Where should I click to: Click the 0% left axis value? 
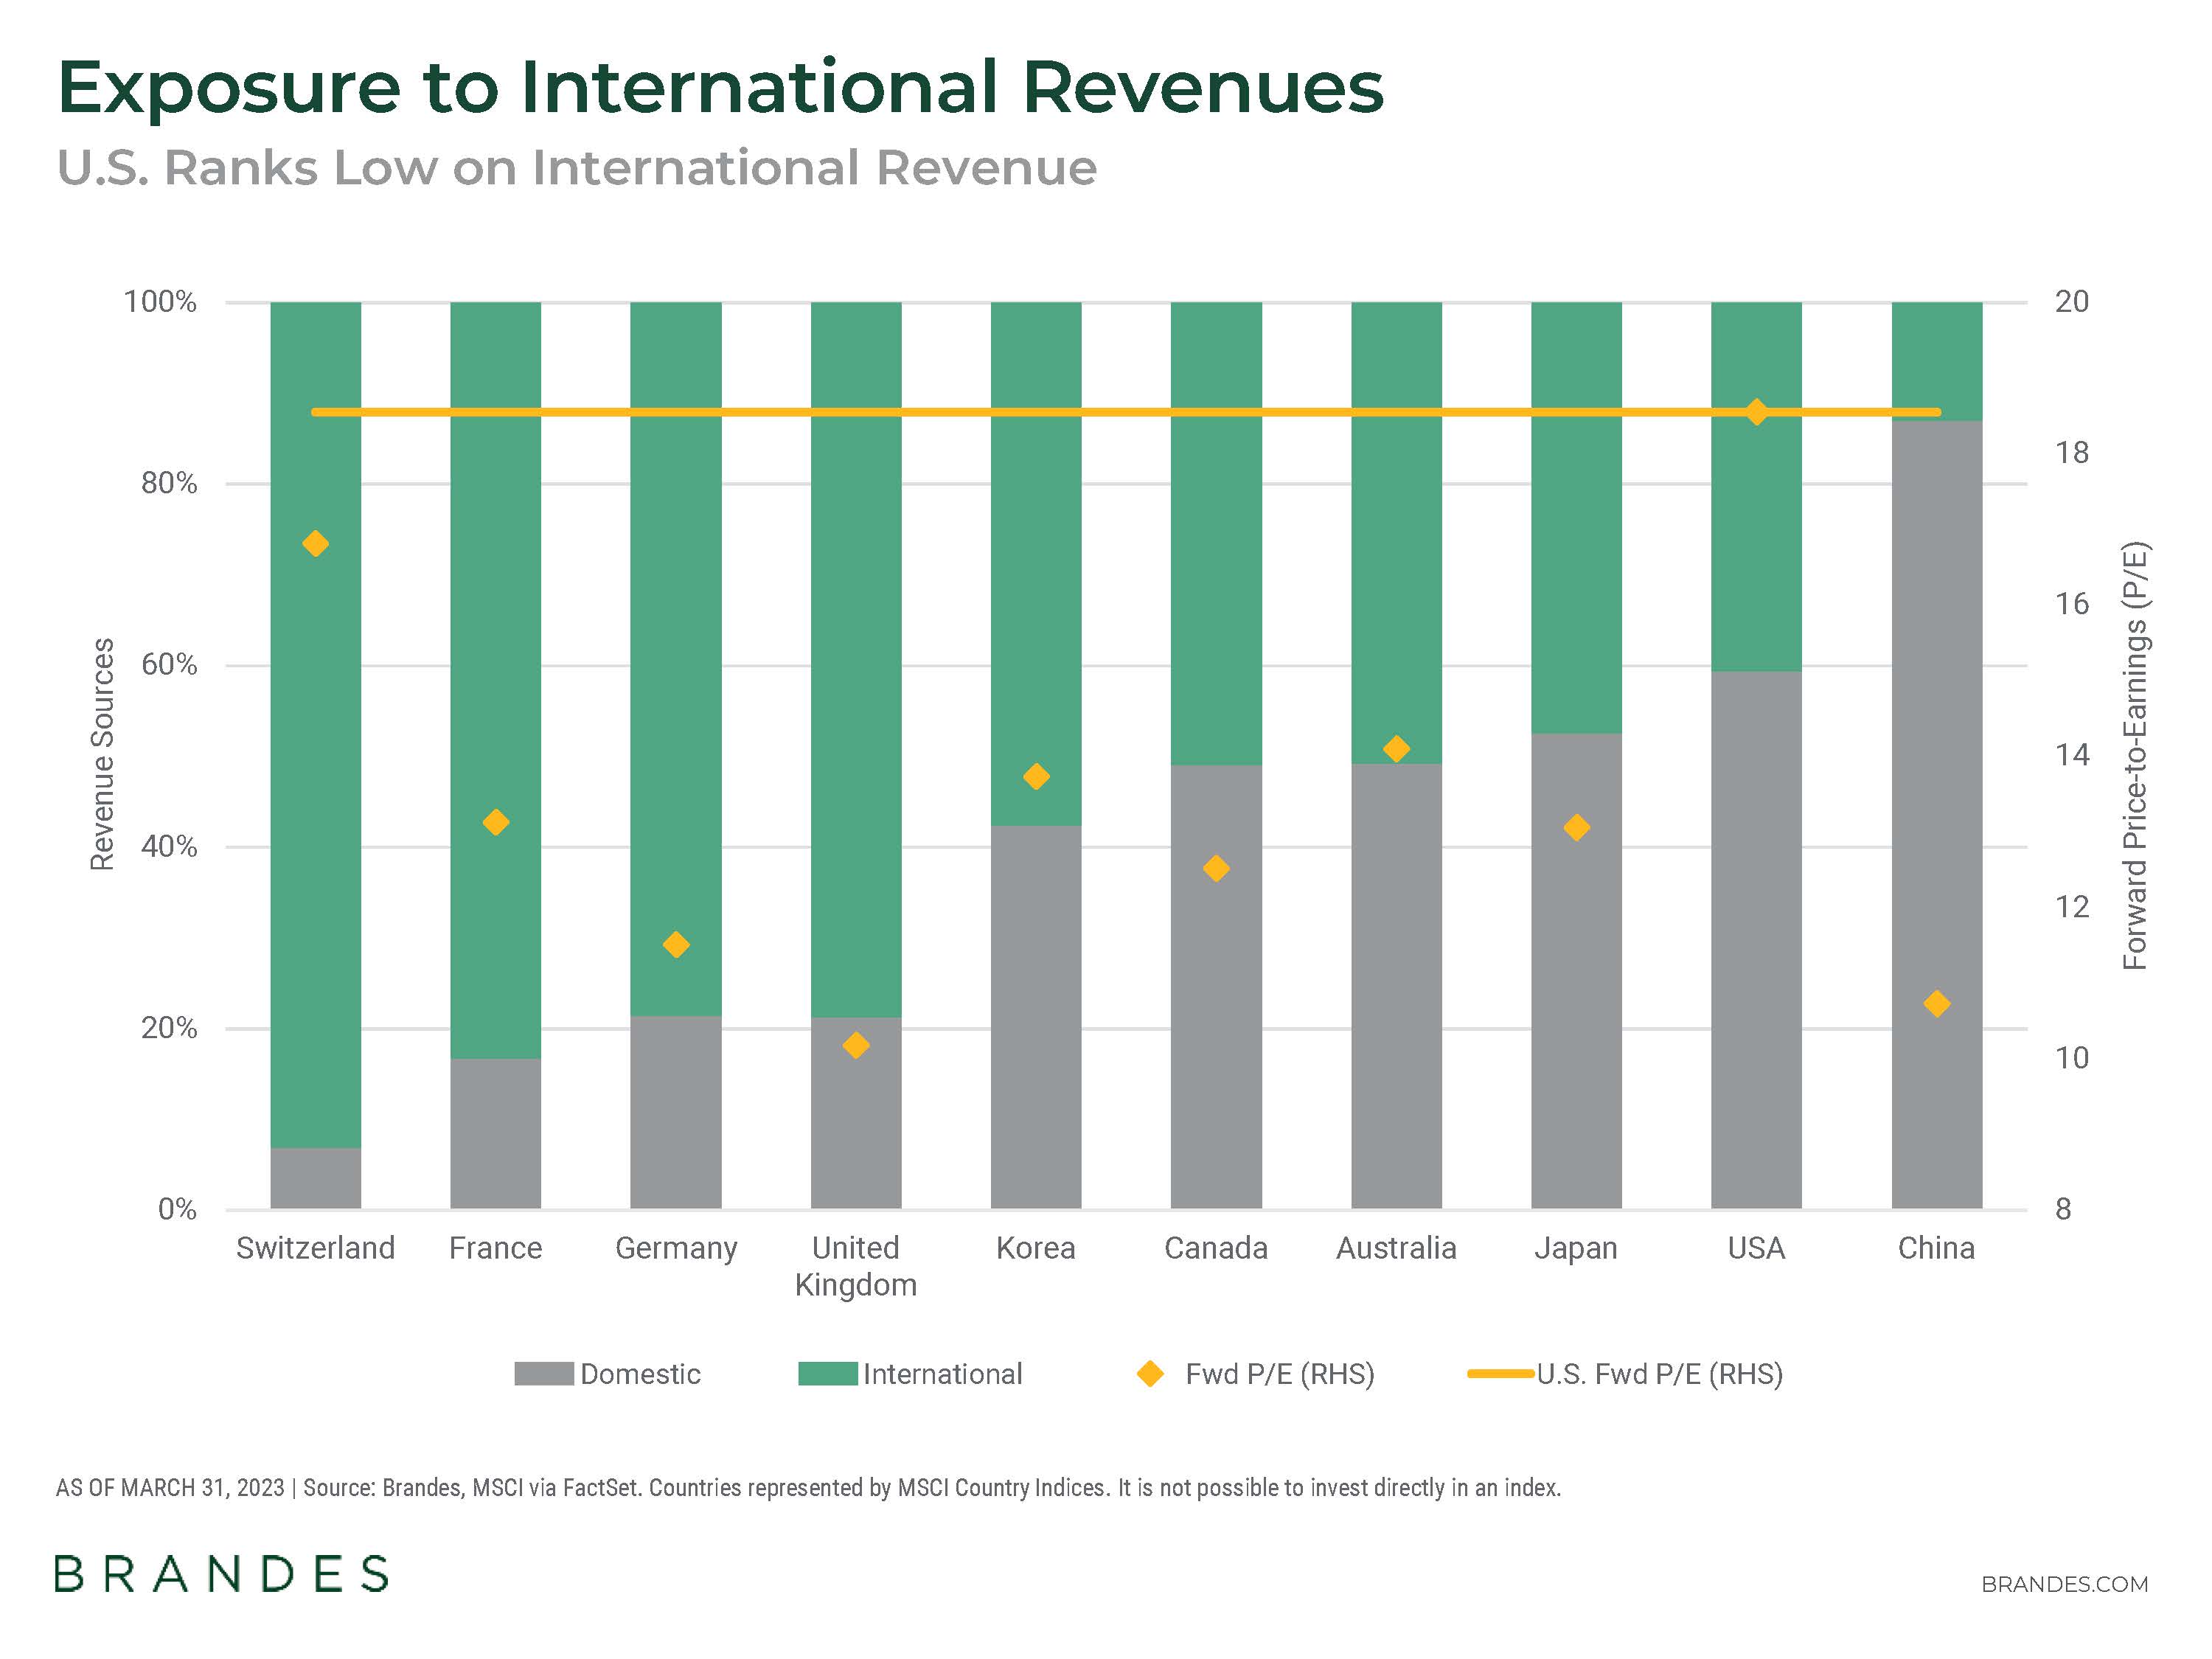coord(177,1209)
